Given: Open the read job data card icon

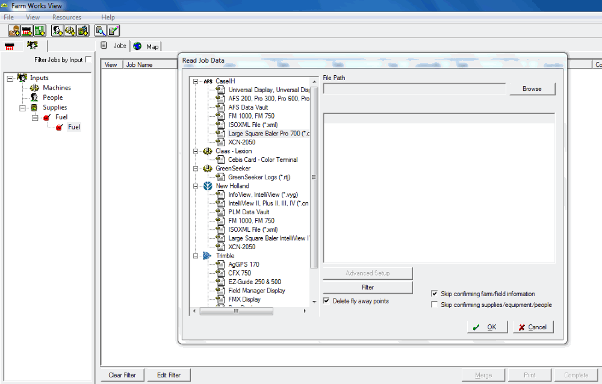Looking at the screenshot, I should (x=101, y=30).
